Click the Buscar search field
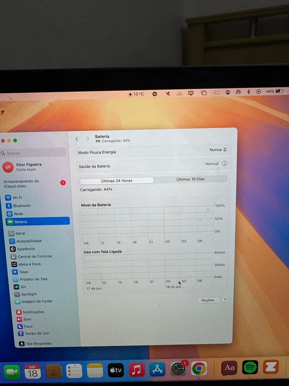The height and width of the screenshot is (386, 289). 33,153
